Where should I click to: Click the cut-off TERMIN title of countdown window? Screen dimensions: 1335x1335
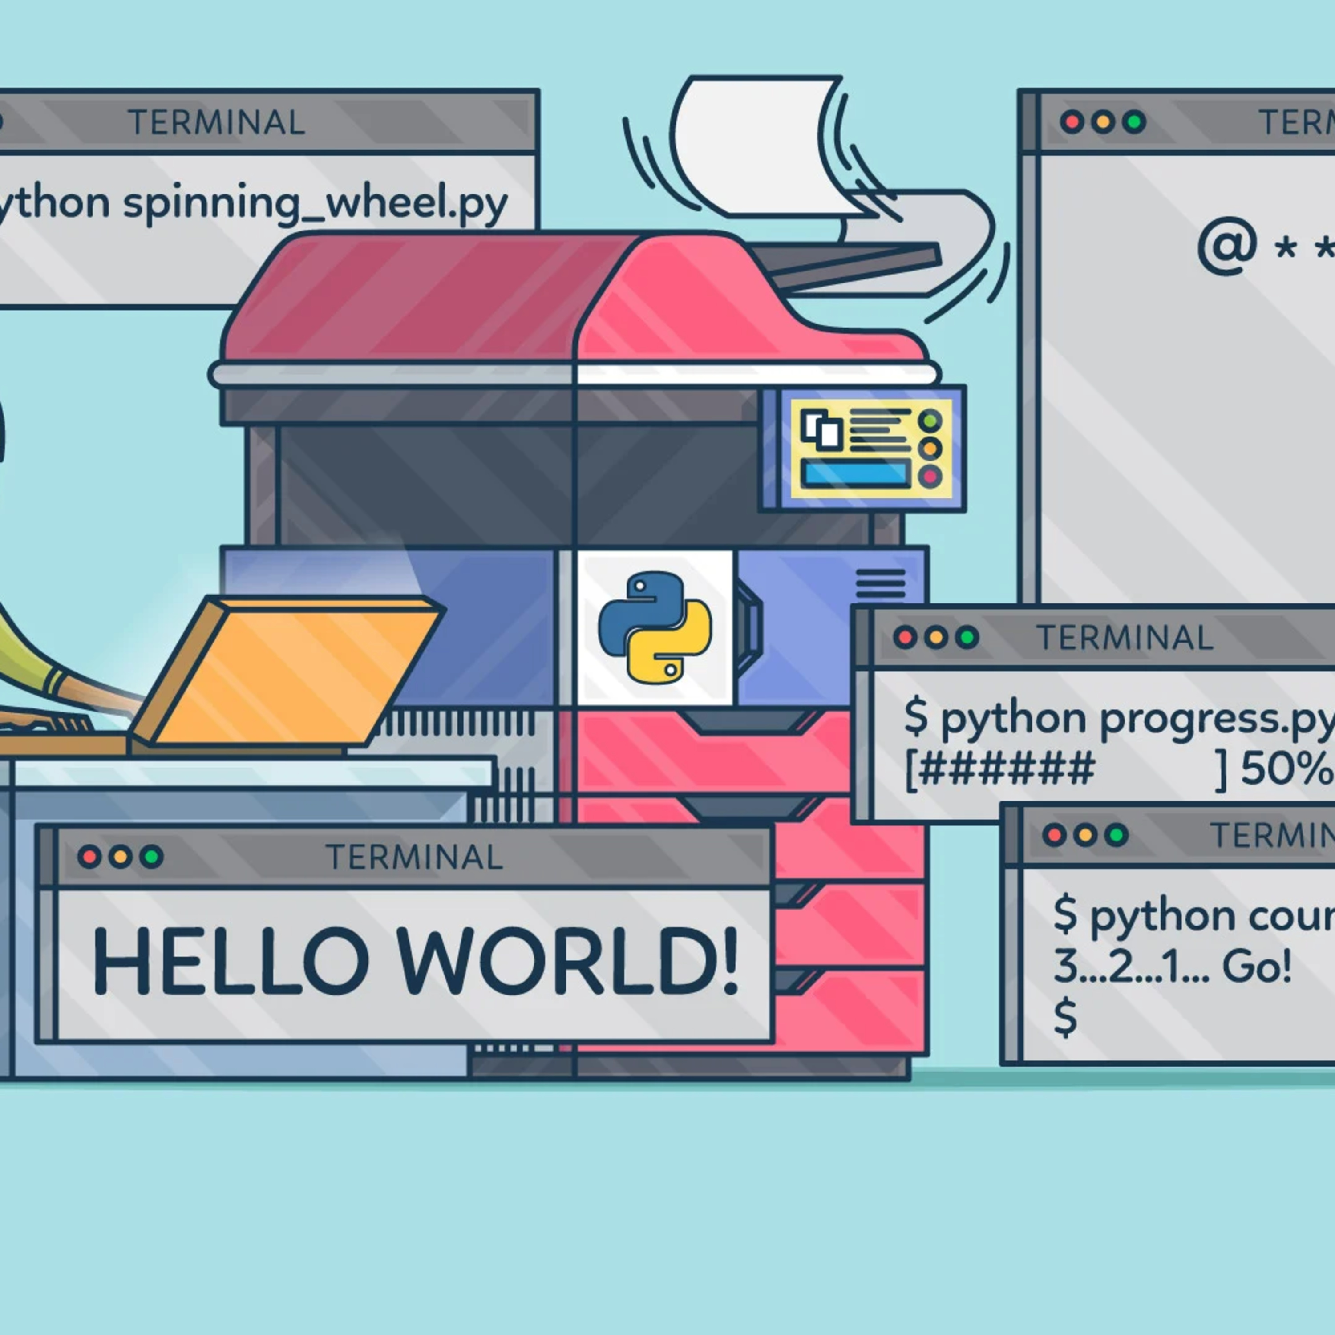(1273, 835)
